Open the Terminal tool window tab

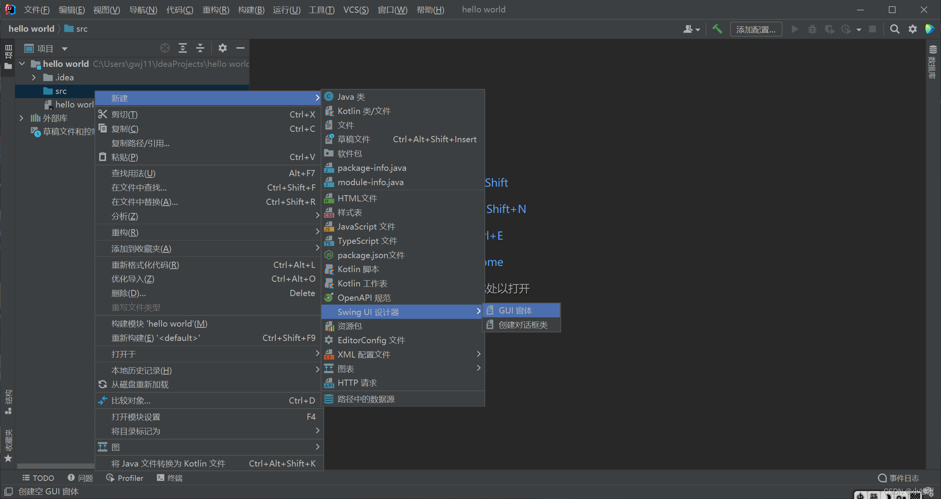pos(170,478)
